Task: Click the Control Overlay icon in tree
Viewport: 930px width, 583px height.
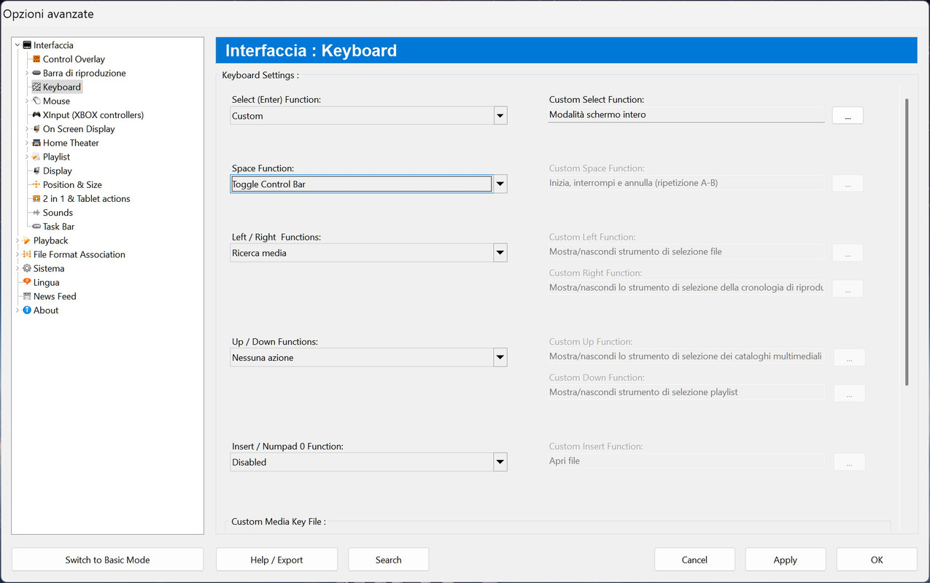Action: click(36, 59)
